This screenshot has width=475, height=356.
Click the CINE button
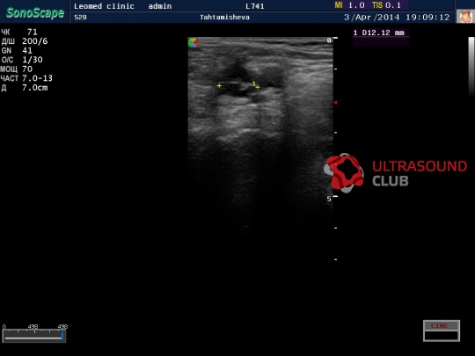442,326
